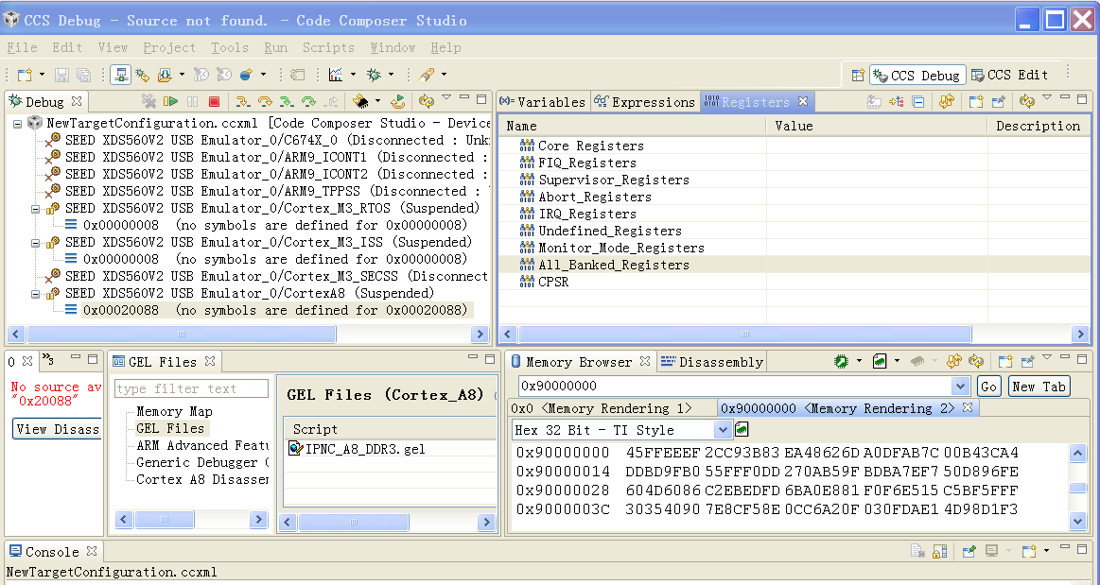The width and height of the screenshot is (1100, 585).
Task: Click the Open Perspective icon
Action: (x=857, y=75)
